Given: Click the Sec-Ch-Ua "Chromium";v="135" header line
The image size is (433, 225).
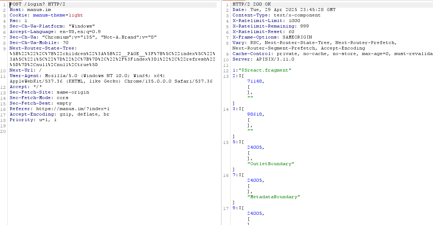Looking at the screenshot, I should 83,37.
